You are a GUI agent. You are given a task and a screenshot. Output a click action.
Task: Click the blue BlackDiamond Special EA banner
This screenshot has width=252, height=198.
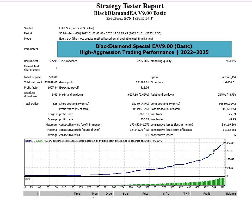point(144,49)
